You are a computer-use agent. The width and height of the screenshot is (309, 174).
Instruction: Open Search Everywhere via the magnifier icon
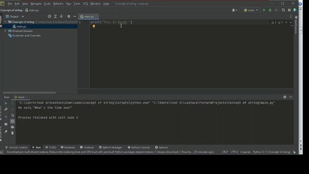(x=283, y=10)
